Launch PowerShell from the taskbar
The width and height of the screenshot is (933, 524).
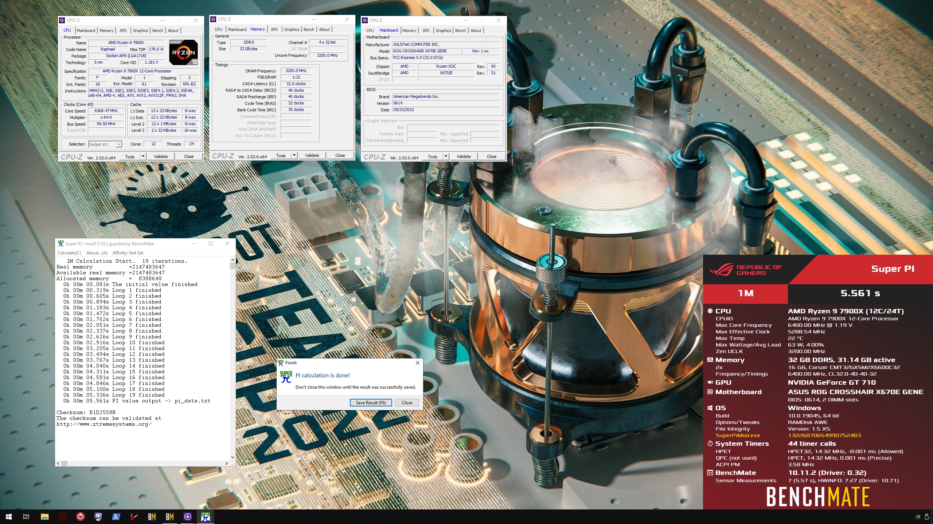tap(116, 516)
